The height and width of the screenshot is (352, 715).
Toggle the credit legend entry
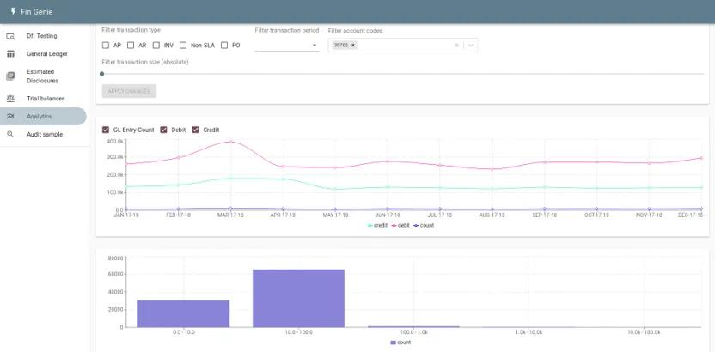coord(377,226)
